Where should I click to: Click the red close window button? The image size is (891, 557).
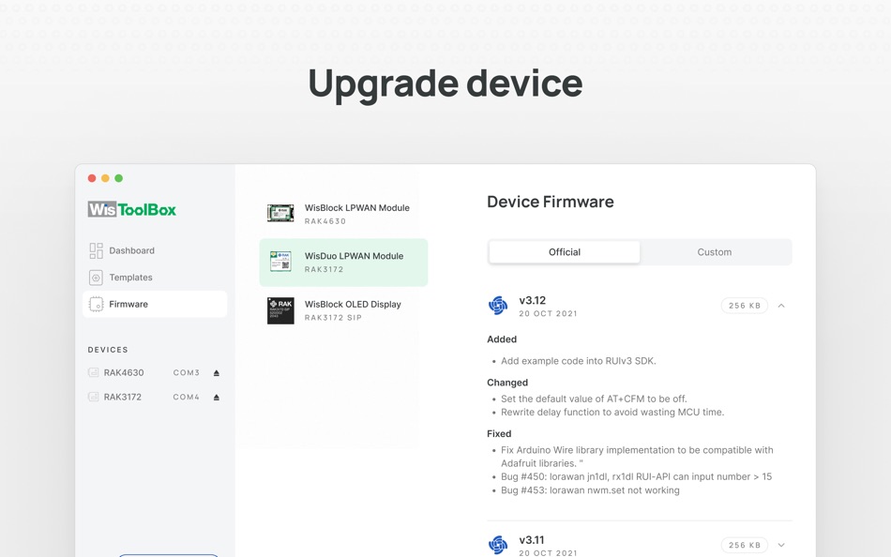92,178
